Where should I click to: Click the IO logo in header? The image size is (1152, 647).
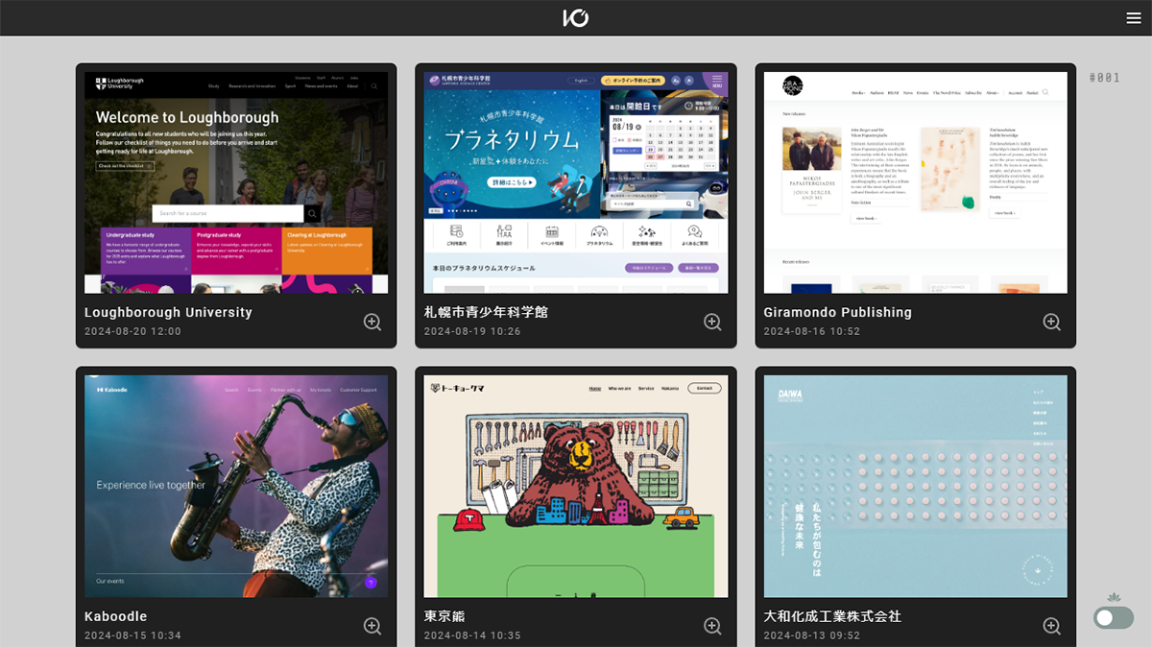click(575, 17)
